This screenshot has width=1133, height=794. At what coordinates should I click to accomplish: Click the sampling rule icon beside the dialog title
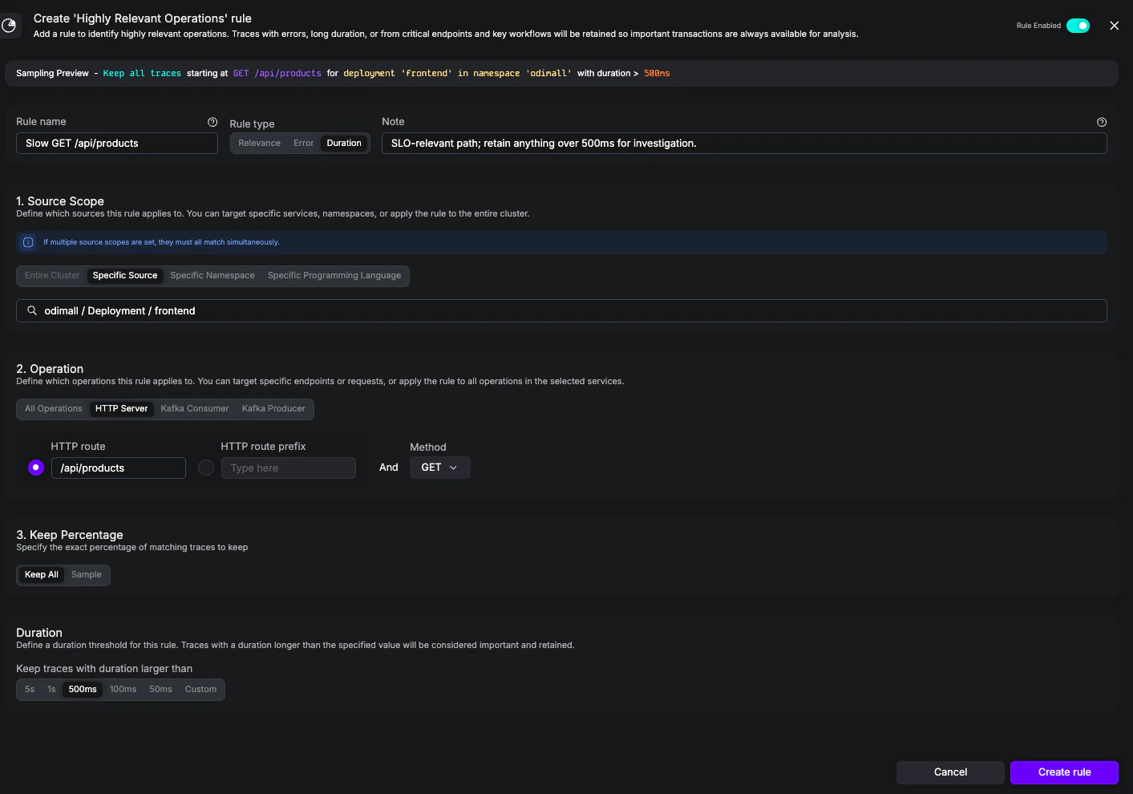coord(9,26)
